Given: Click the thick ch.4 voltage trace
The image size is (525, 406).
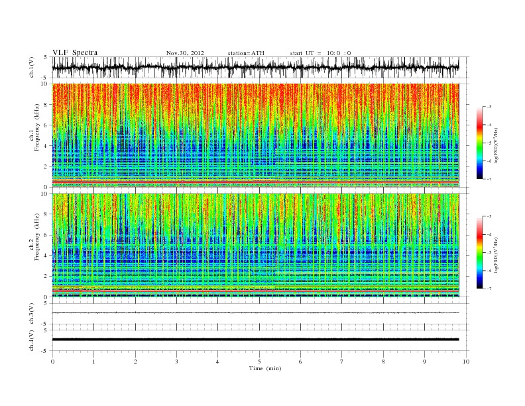Looking at the screenshot, I should click(x=255, y=340).
